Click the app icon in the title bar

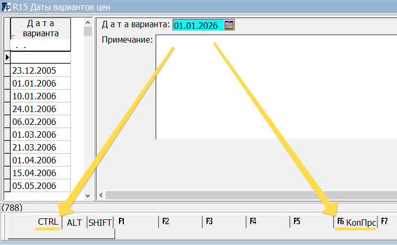coord(6,7)
